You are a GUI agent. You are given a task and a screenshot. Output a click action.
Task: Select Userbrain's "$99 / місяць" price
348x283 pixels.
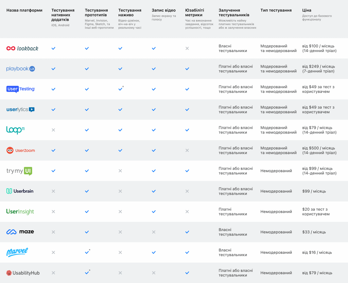pos(314,191)
